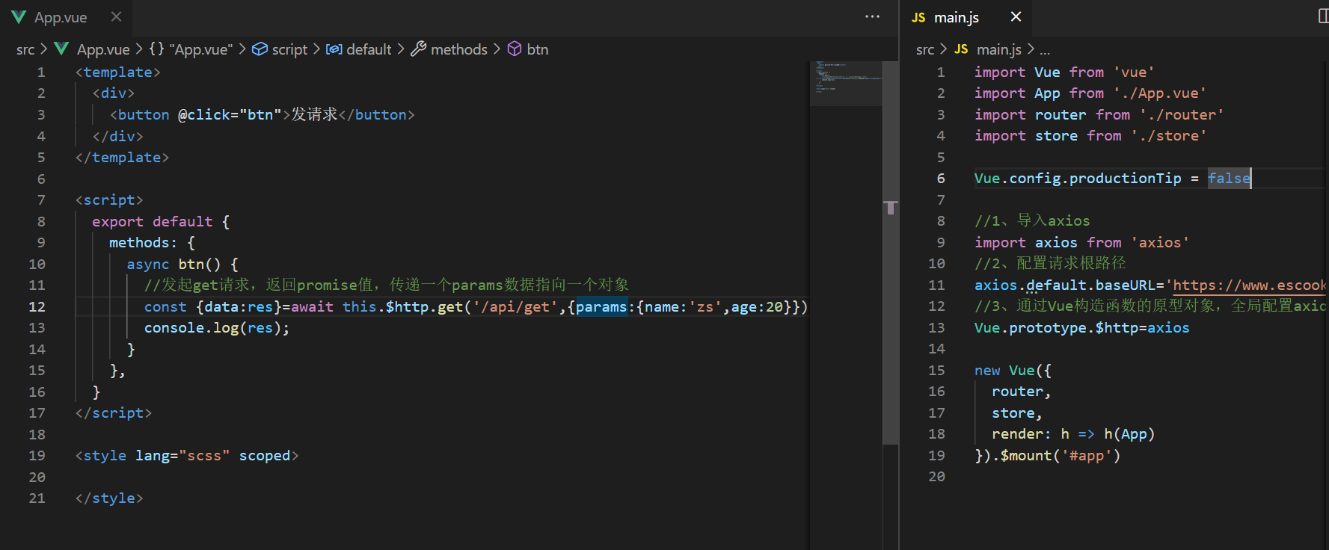Click '<template>' tag on line 1

[118, 72]
